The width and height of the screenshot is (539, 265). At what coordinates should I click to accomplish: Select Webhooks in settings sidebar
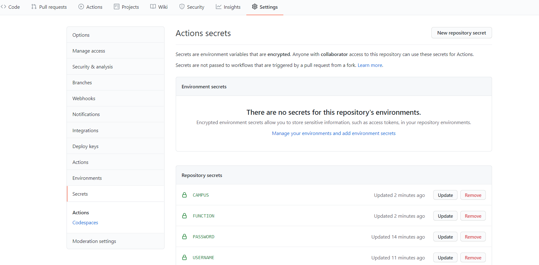pyautogui.click(x=84, y=99)
